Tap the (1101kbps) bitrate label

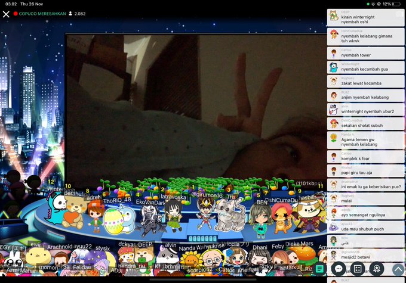click(x=309, y=184)
